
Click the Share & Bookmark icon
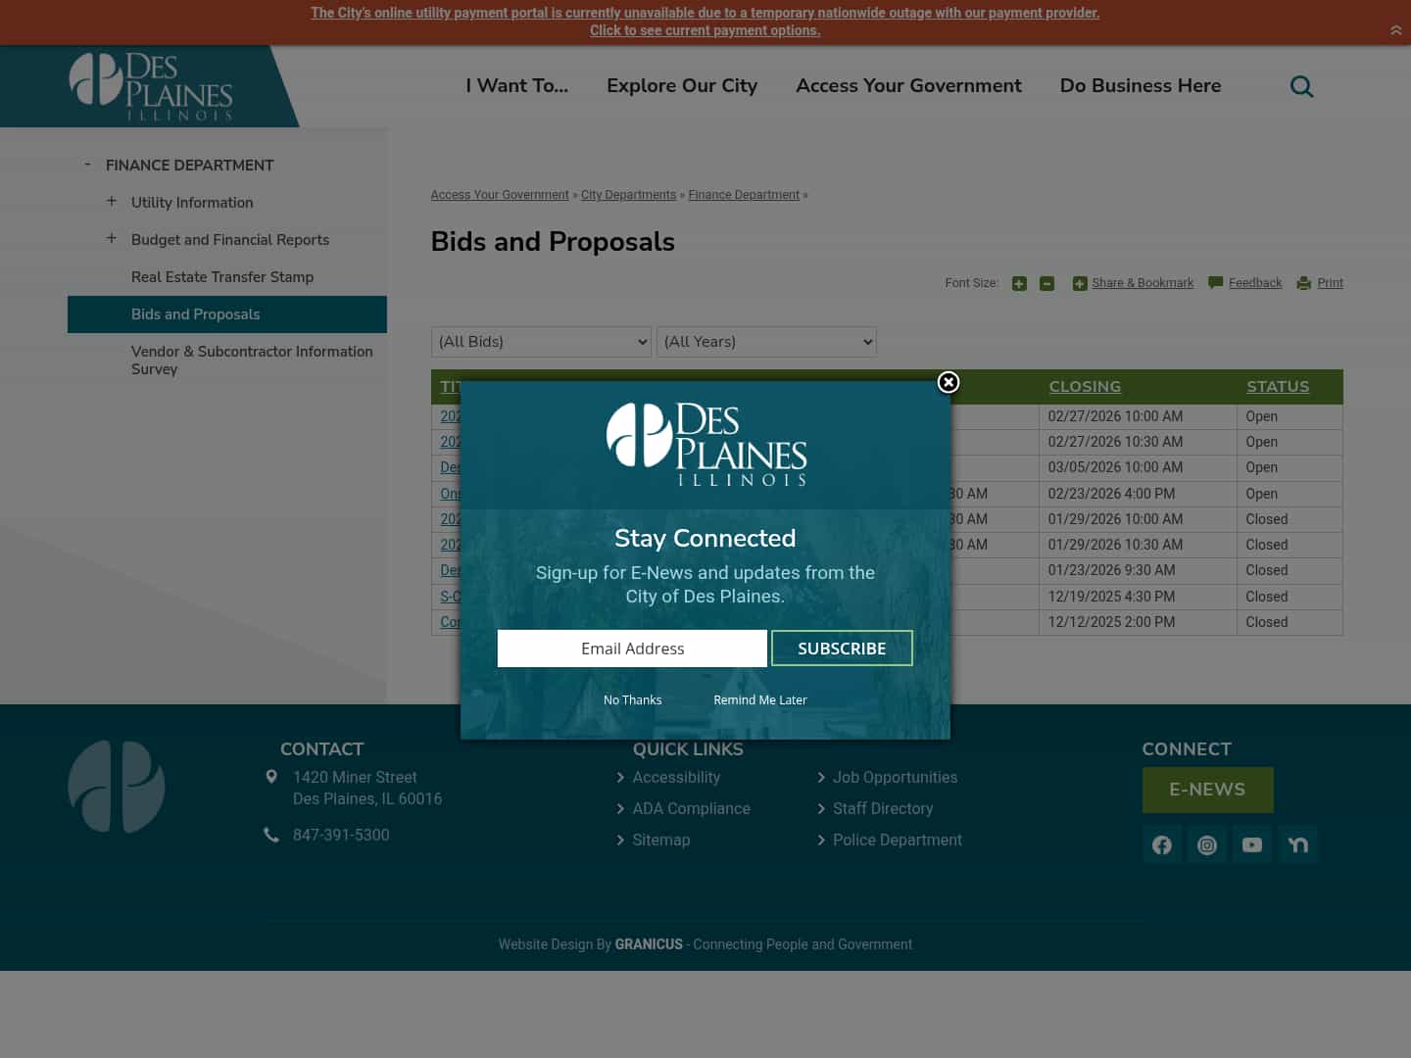point(1080,283)
